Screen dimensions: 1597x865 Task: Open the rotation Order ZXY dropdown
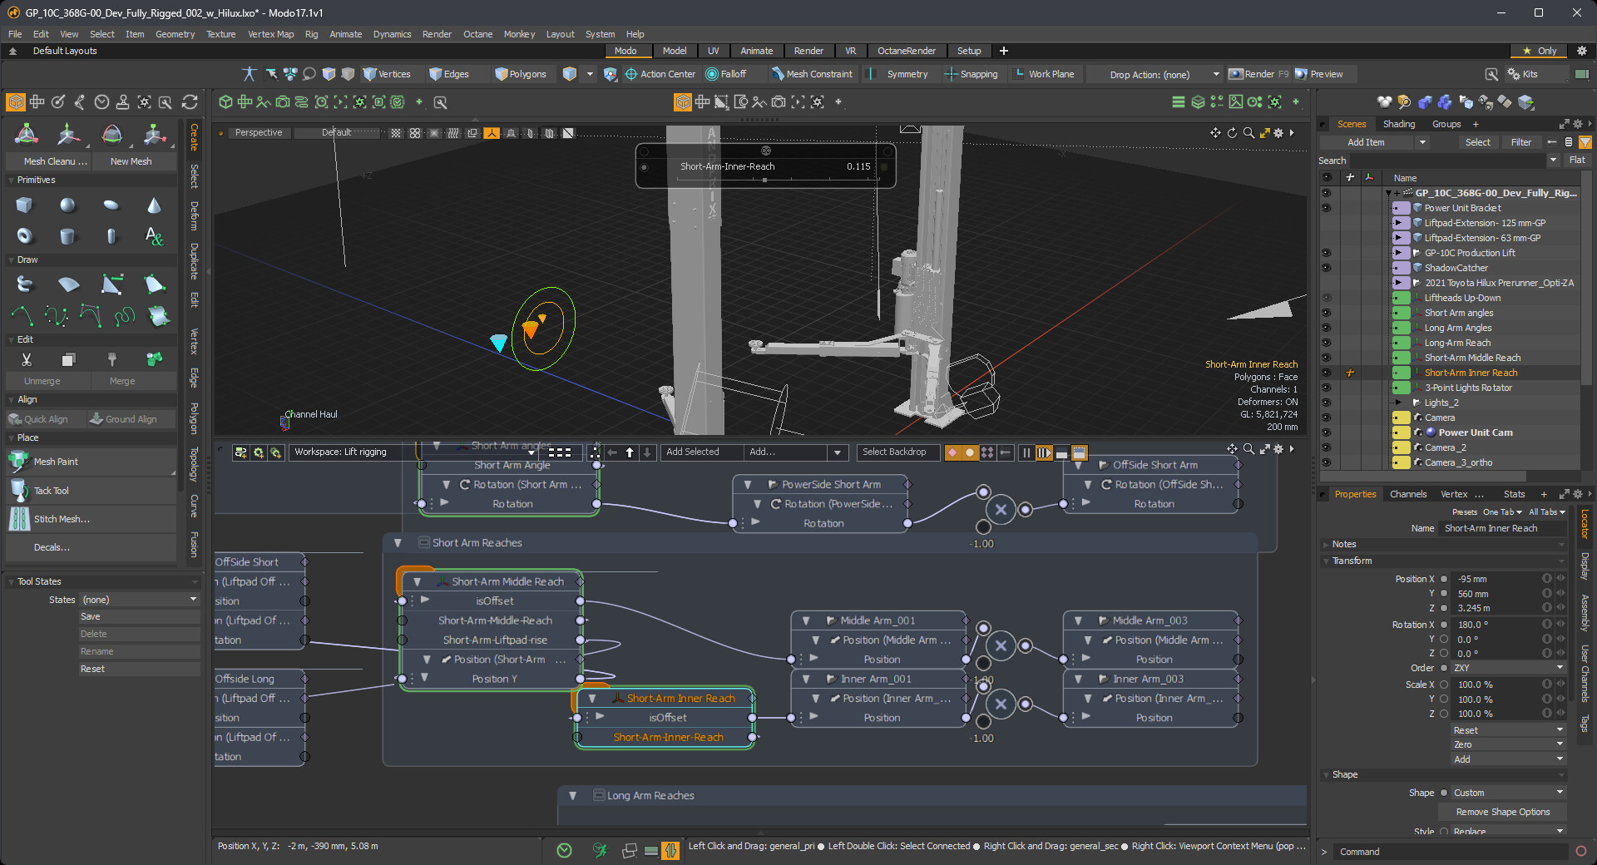[x=1508, y=668]
